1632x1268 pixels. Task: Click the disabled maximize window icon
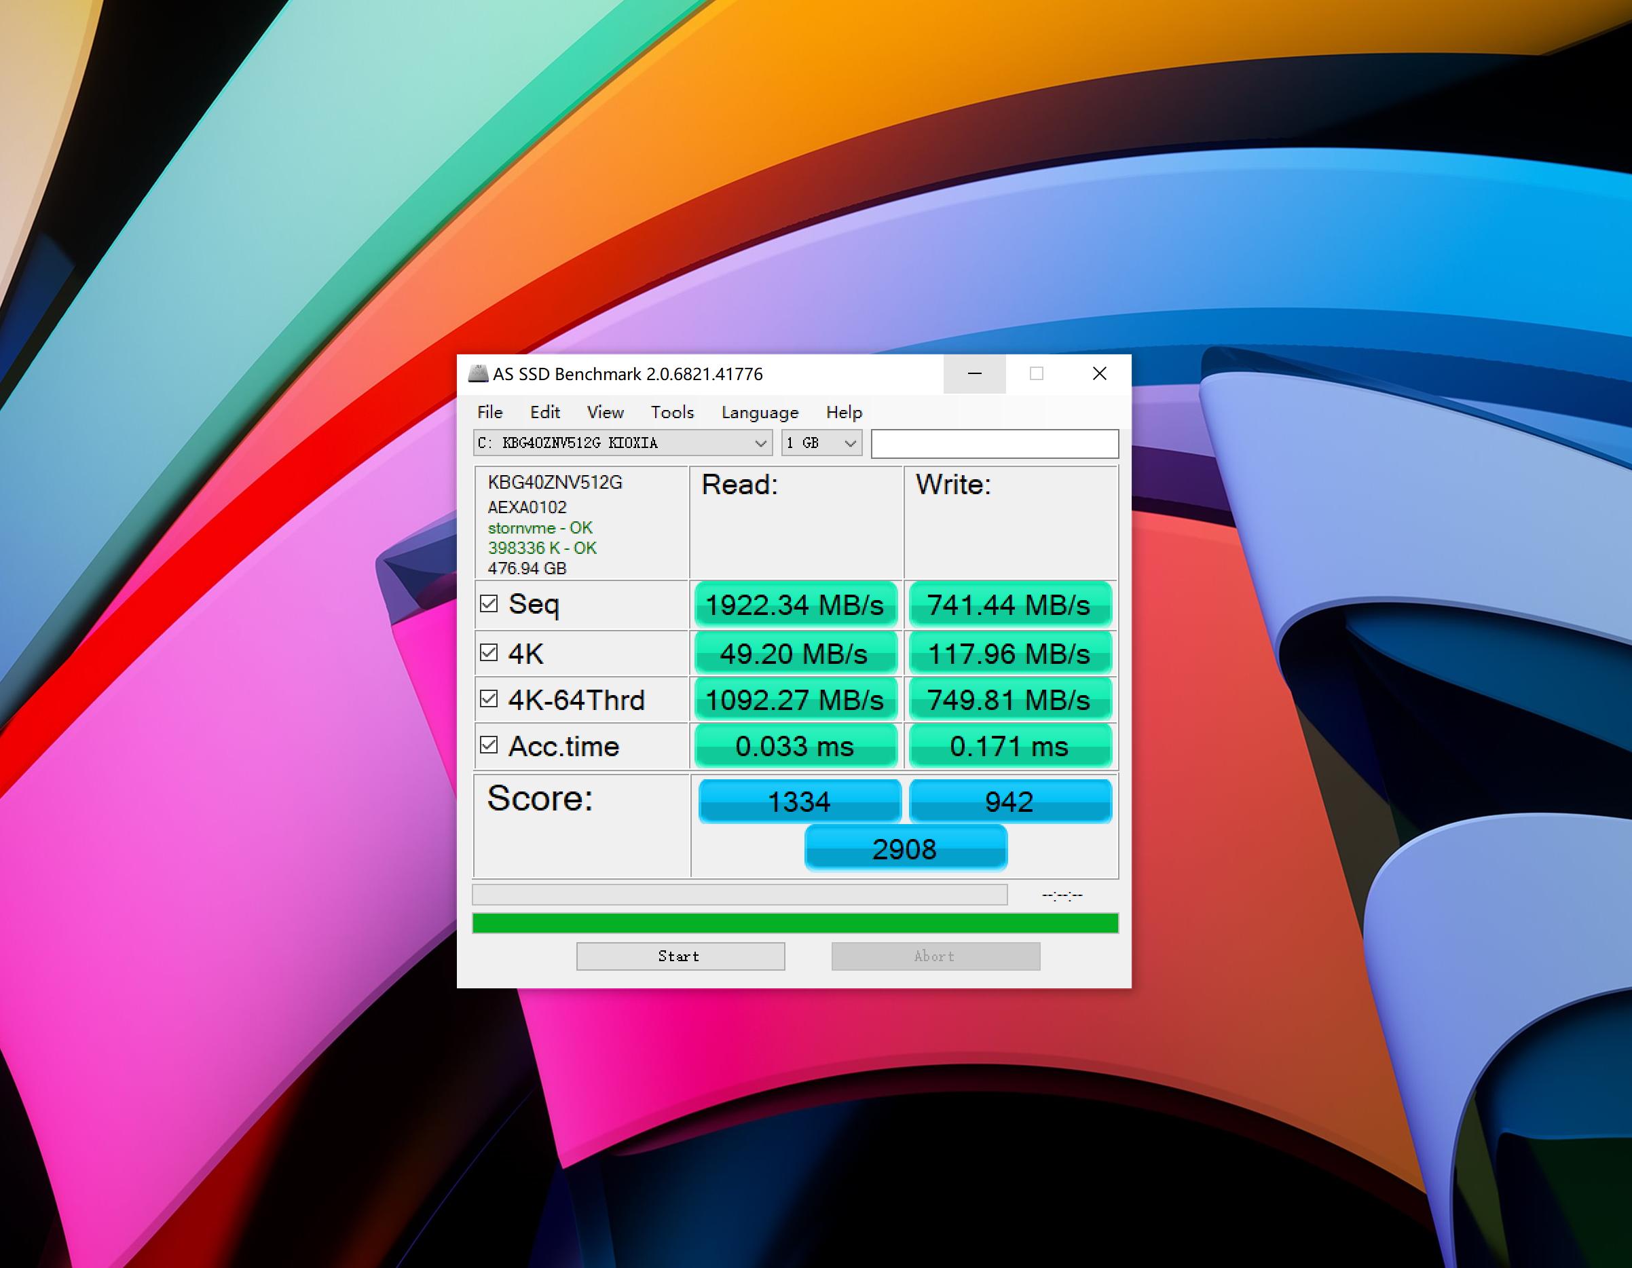coord(1037,373)
